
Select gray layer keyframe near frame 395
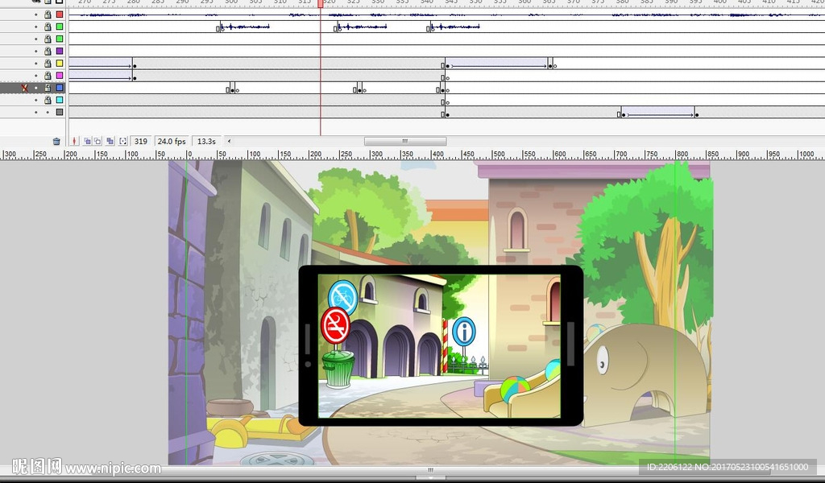pos(696,114)
